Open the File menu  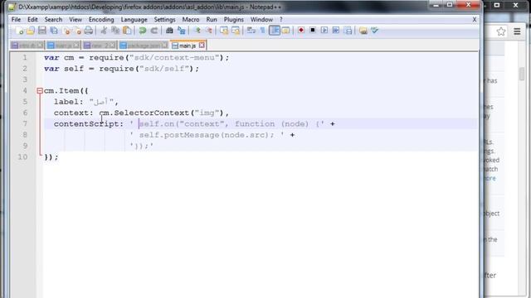pos(16,20)
